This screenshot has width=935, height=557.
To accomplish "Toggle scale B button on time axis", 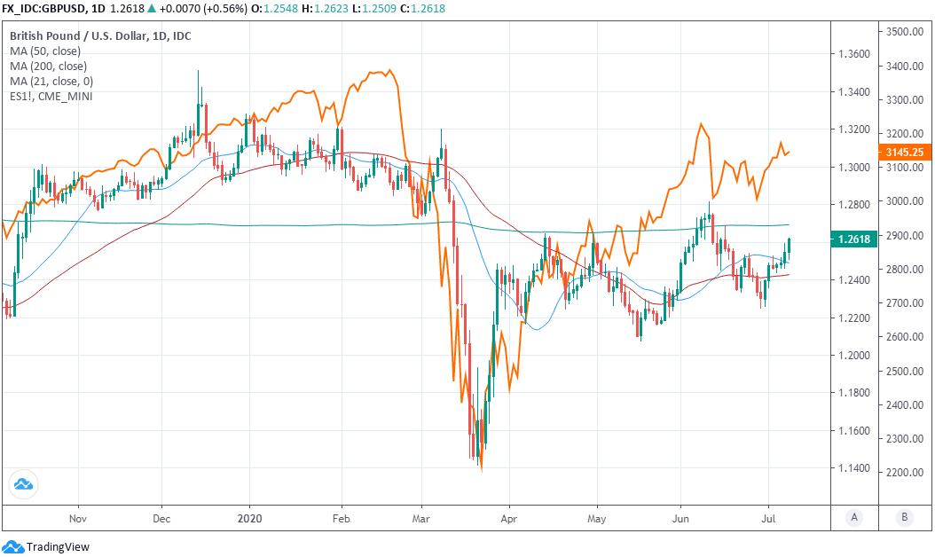I will [903, 516].
